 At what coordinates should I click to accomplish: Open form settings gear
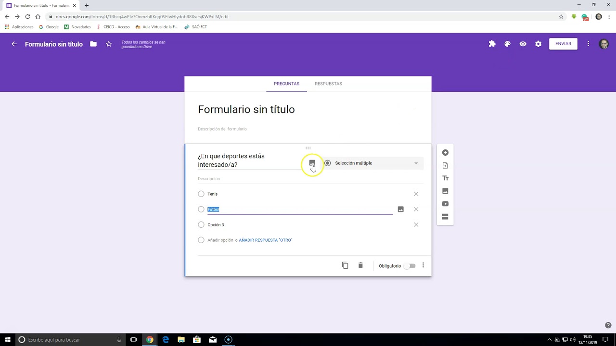tap(538, 44)
